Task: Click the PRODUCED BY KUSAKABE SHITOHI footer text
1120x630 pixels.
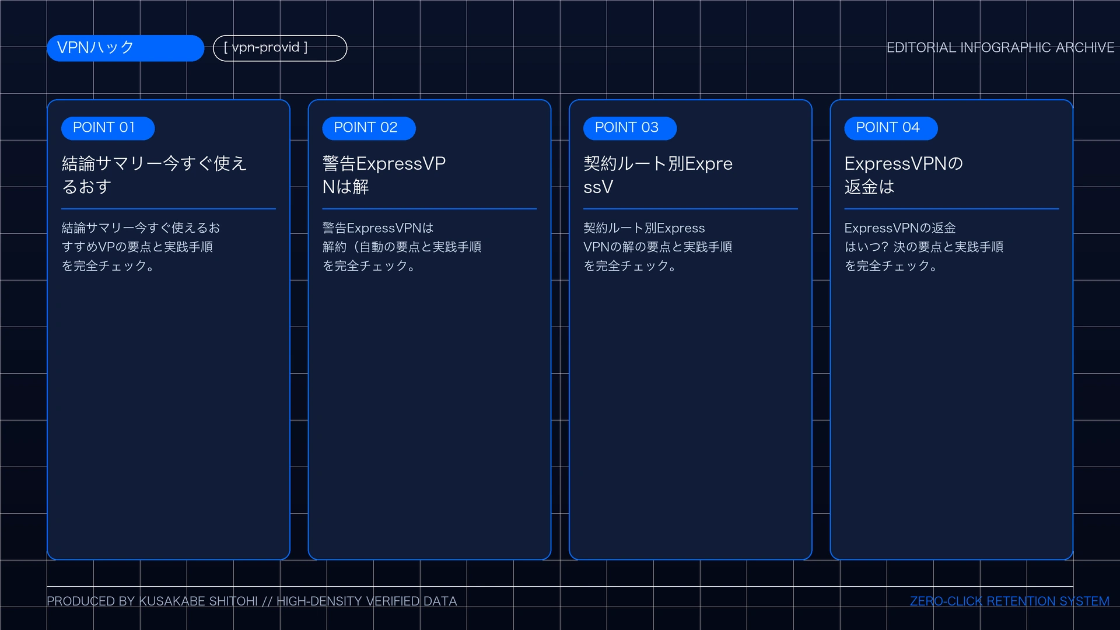Action: 252,601
